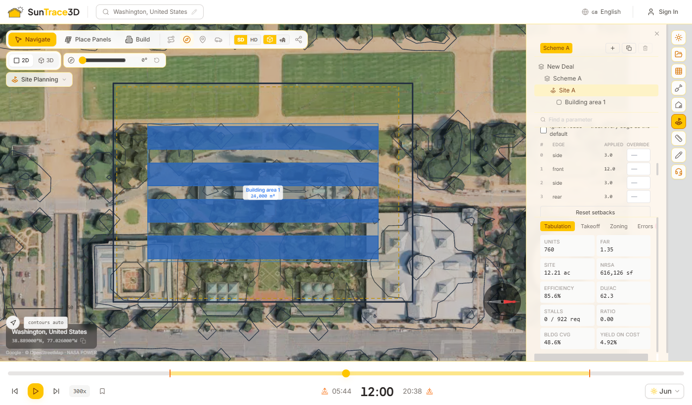This screenshot has height=405, width=692.
Task: Enable HD quality toggle
Action: click(254, 40)
